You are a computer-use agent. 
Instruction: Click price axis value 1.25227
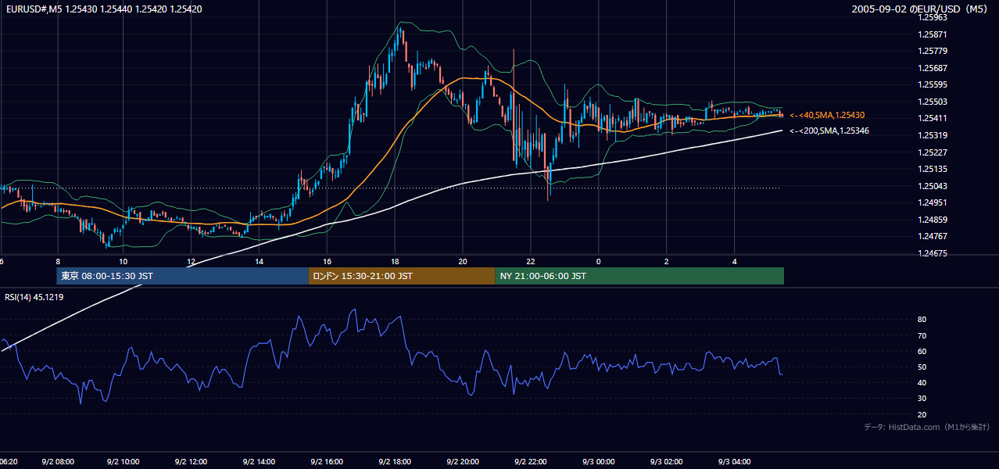(x=934, y=152)
